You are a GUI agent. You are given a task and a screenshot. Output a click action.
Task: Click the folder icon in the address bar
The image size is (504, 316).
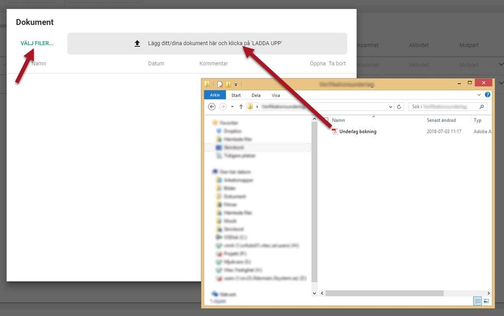250,106
